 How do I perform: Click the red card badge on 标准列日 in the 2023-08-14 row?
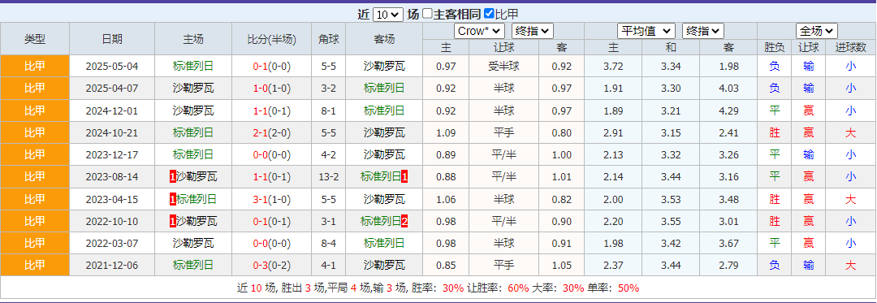404,177
